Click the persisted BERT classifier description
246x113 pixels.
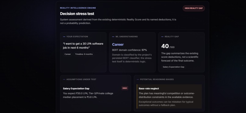click(132, 58)
